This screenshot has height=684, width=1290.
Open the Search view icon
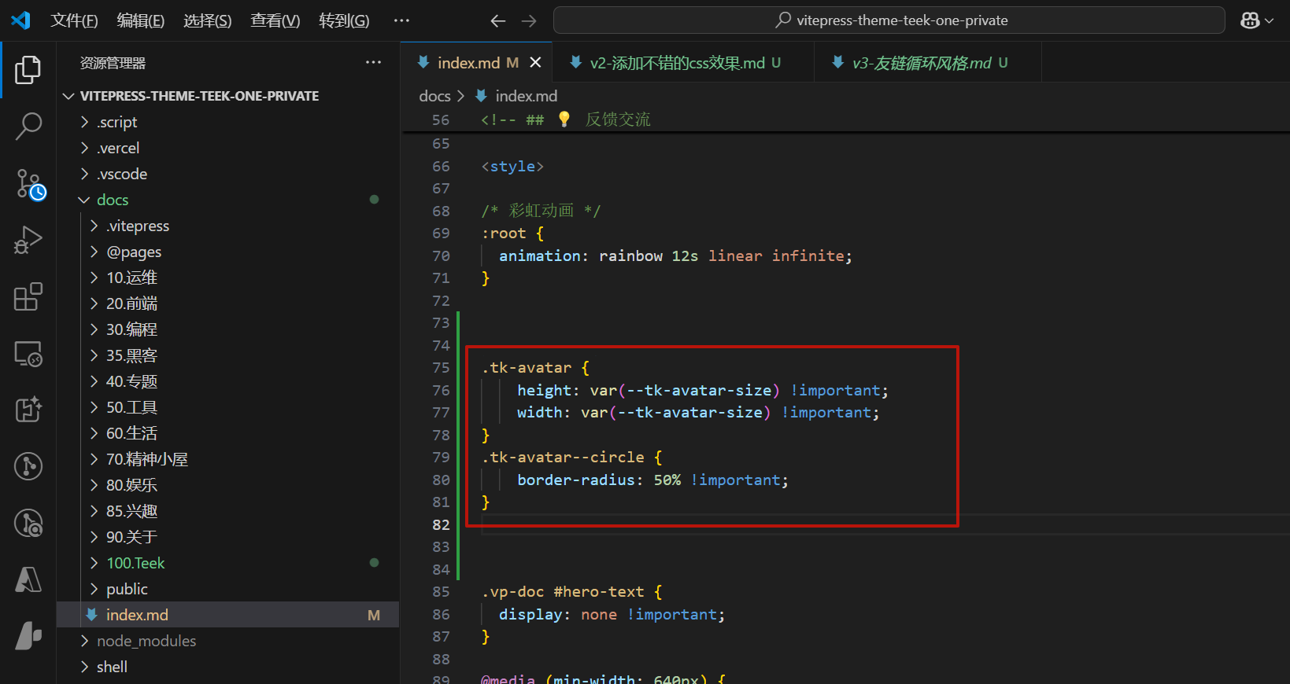pos(28,126)
